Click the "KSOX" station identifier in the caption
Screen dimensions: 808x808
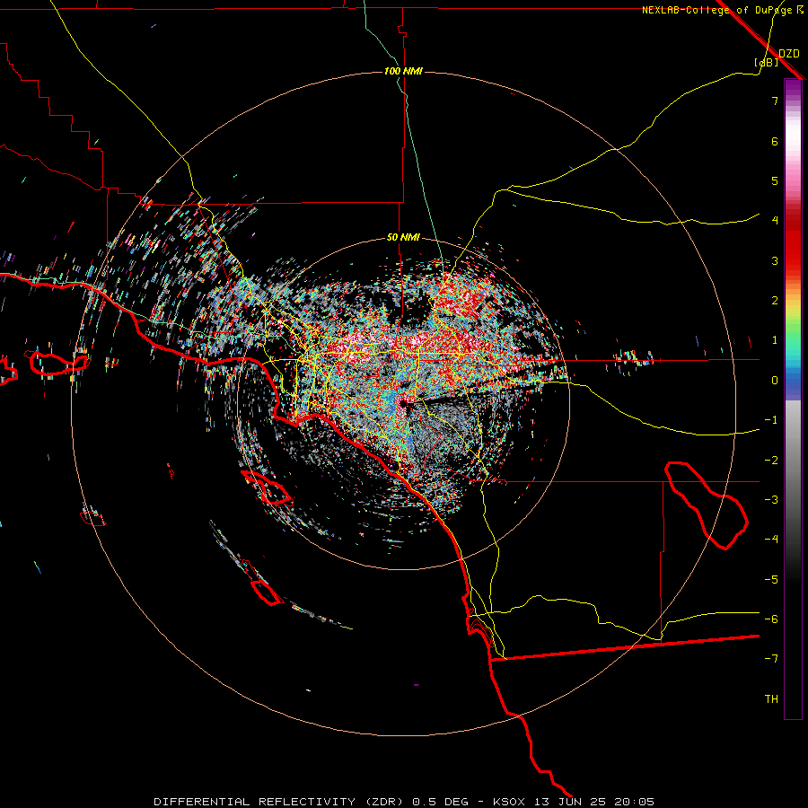[x=509, y=802]
